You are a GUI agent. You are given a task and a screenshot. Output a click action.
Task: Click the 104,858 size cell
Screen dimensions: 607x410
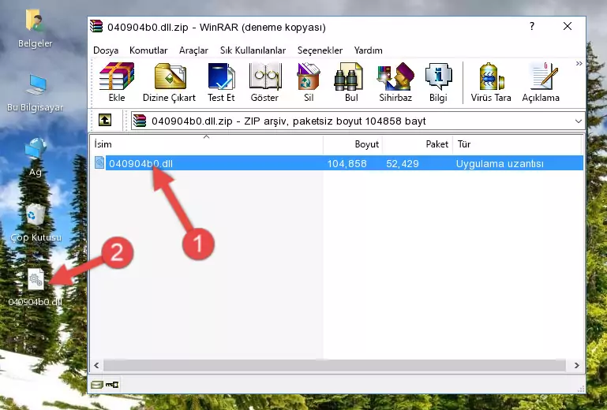pos(347,164)
